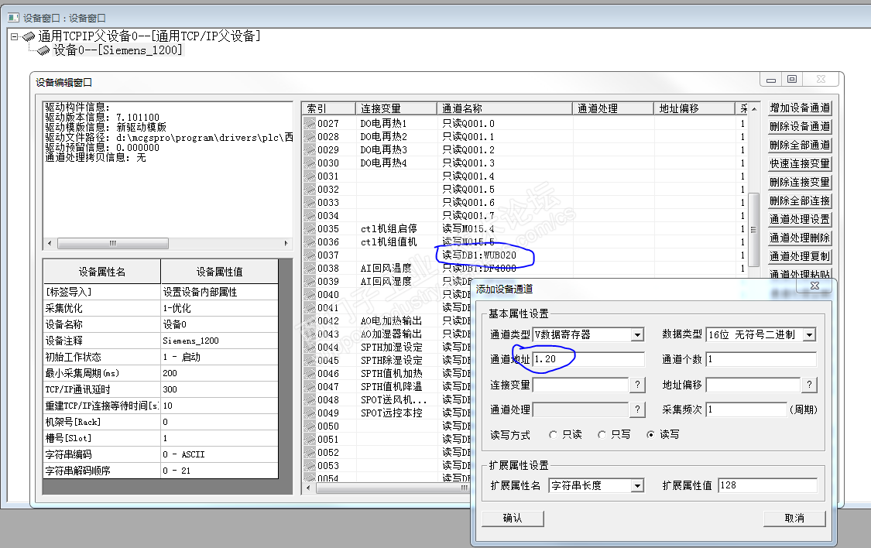Click the 地址偏移 input field in dialog
Viewport: 871px width, 548px height.
click(753, 385)
